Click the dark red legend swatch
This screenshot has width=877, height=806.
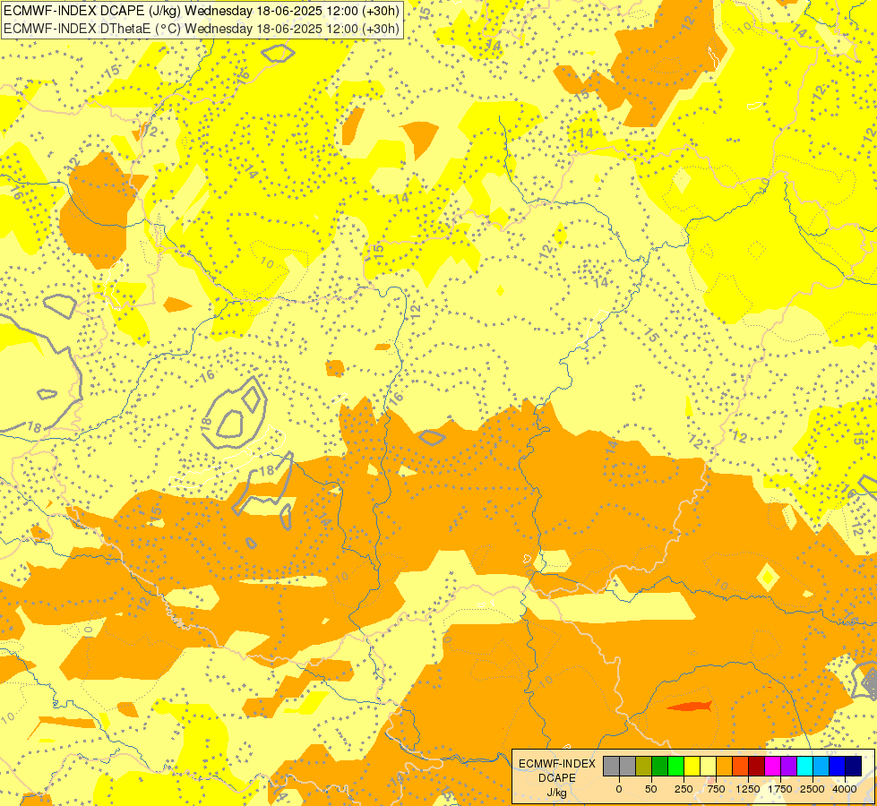click(x=757, y=767)
